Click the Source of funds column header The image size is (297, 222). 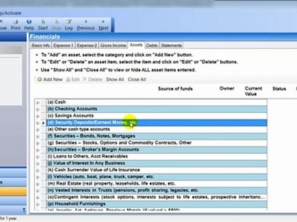[x=175, y=89]
